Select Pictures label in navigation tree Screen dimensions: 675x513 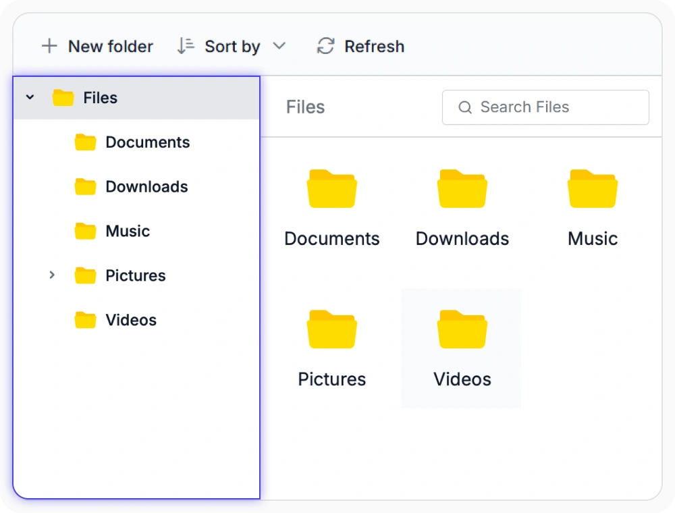pos(136,275)
